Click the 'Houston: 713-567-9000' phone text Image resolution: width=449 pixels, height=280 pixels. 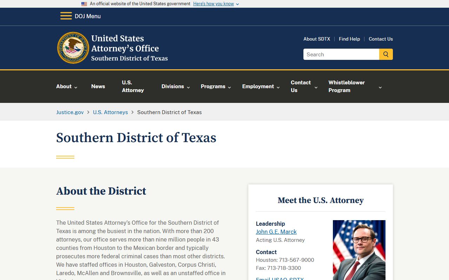(x=285, y=260)
